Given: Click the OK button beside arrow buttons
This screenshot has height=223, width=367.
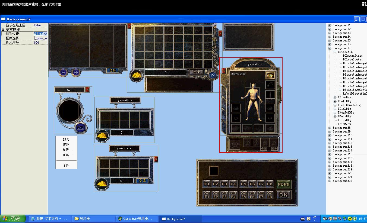Looking at the screenshot, I should tap(112, 70).
